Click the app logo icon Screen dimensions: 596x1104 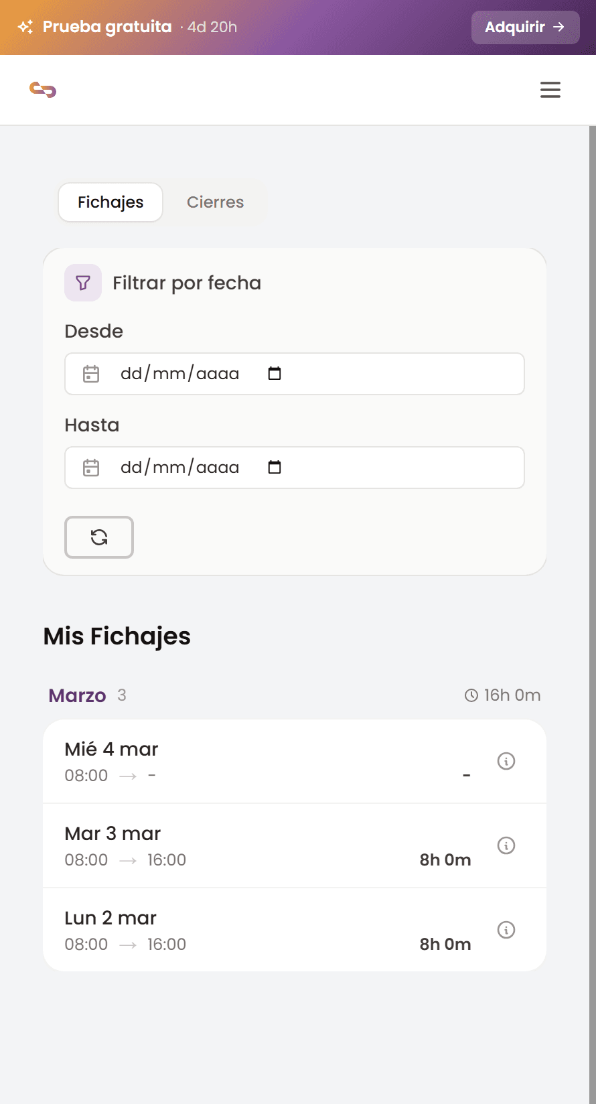[x=43, y=90]
